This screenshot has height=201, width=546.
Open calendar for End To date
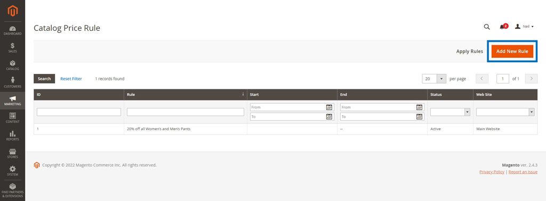(419, 116)
